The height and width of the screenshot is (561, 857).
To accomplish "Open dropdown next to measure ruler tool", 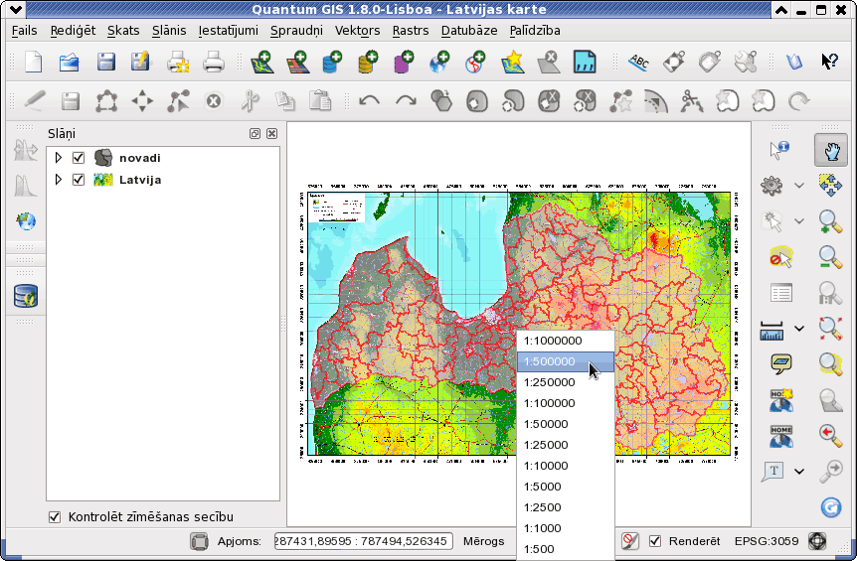I will coord(799,329).
